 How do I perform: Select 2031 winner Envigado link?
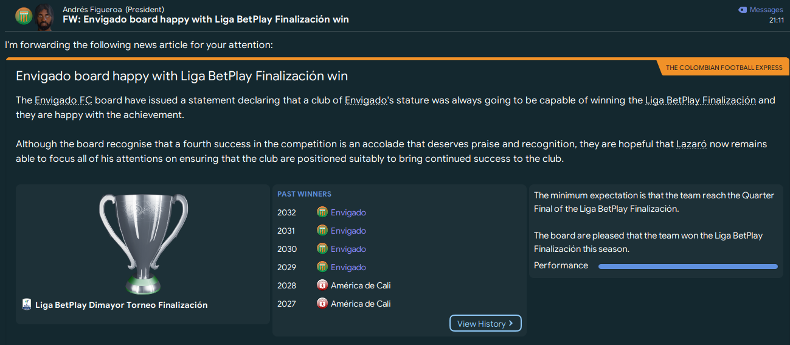348,231
